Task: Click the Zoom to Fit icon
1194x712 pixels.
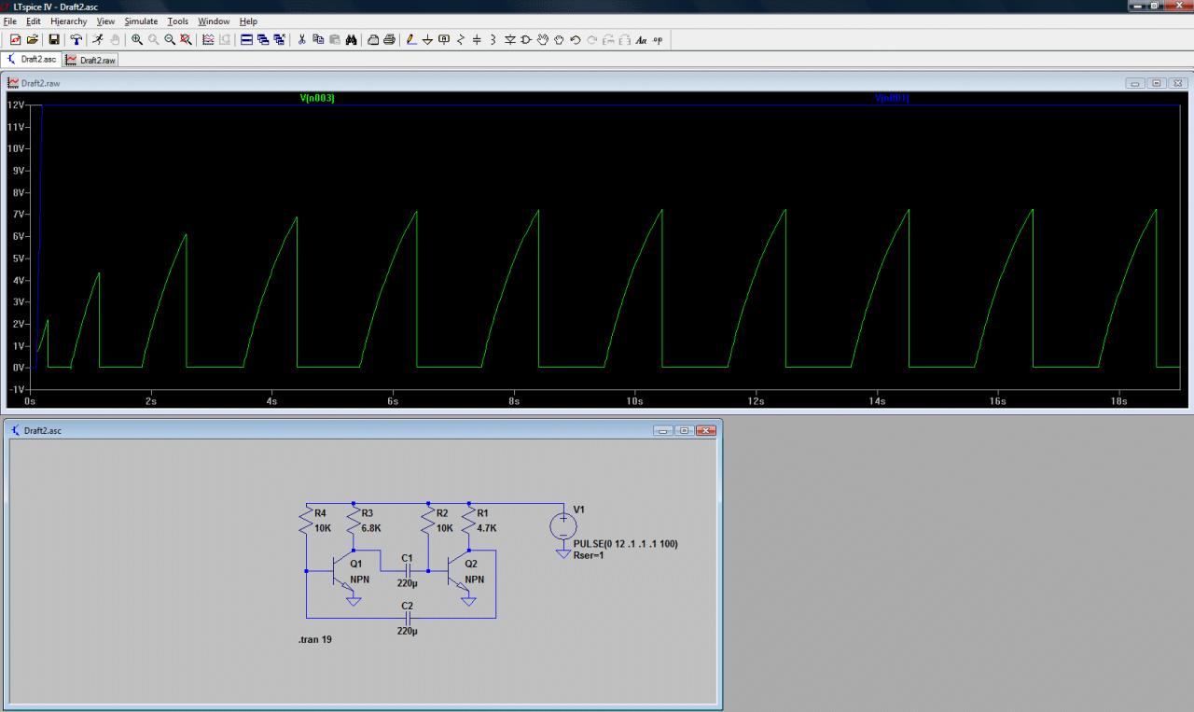Action: pos(186,39)
